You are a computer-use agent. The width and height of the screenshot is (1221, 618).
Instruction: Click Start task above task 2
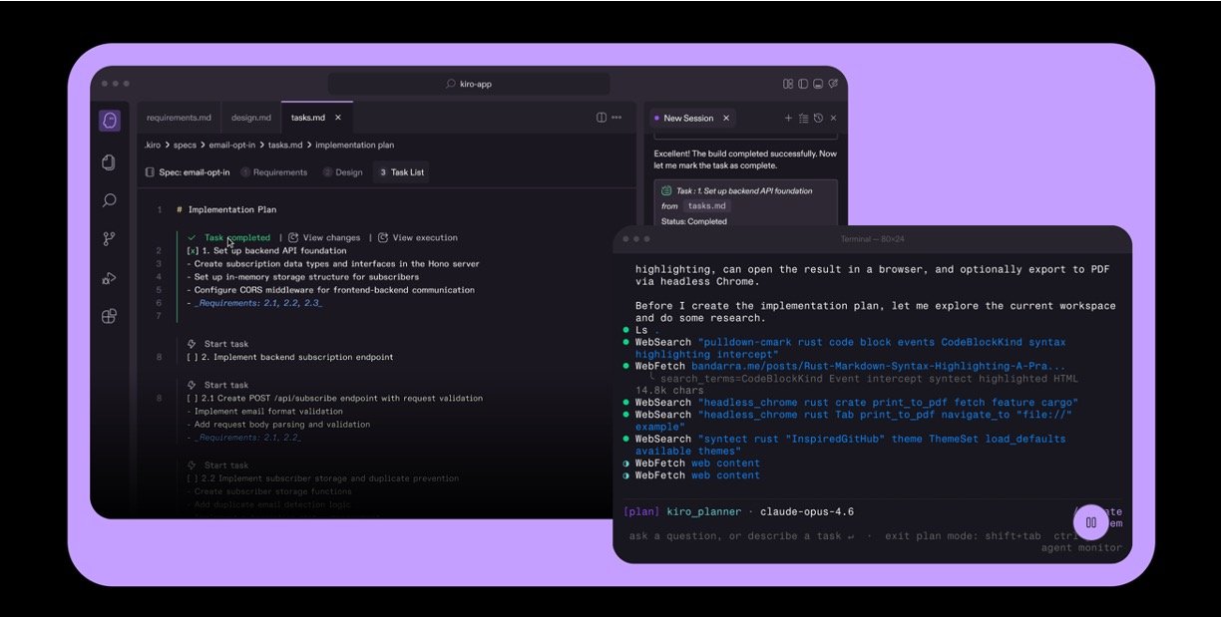[x=218, y=345]
